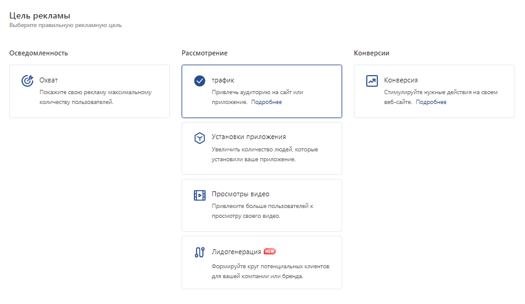
Task: Click the трафик title text
Action: point(223,80)
